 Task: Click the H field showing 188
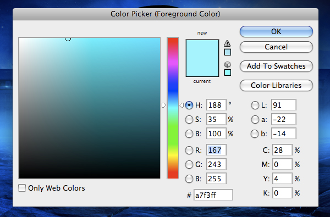tap(216, 105)
